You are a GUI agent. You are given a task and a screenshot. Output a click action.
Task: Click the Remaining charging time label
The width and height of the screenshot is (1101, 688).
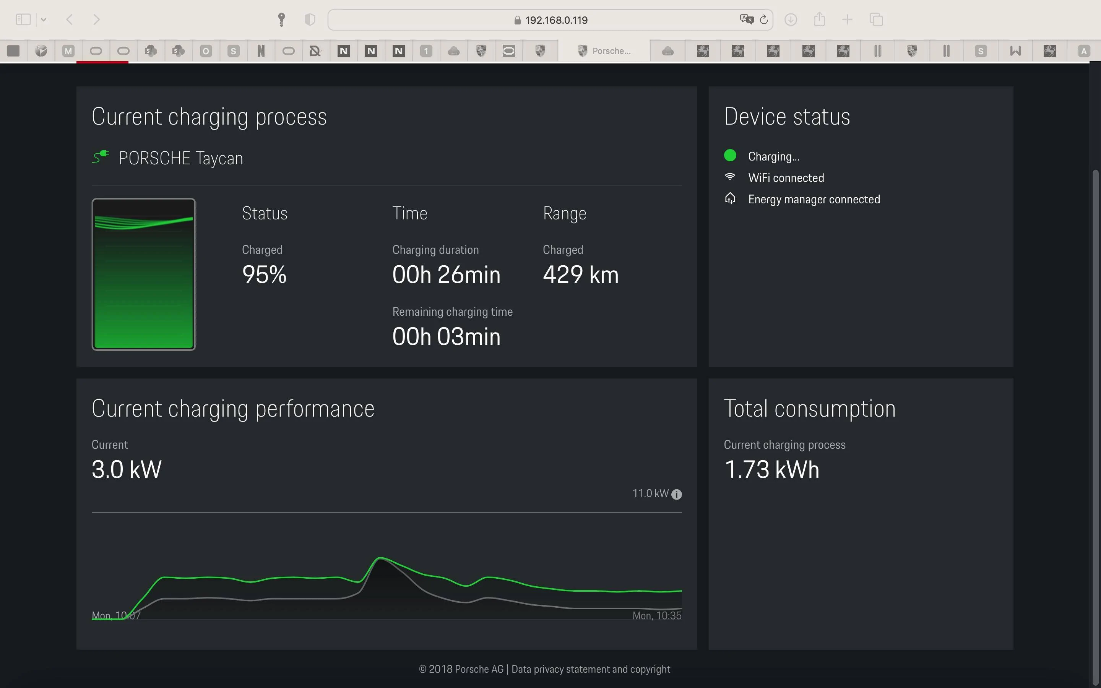[x=452, y=312]
